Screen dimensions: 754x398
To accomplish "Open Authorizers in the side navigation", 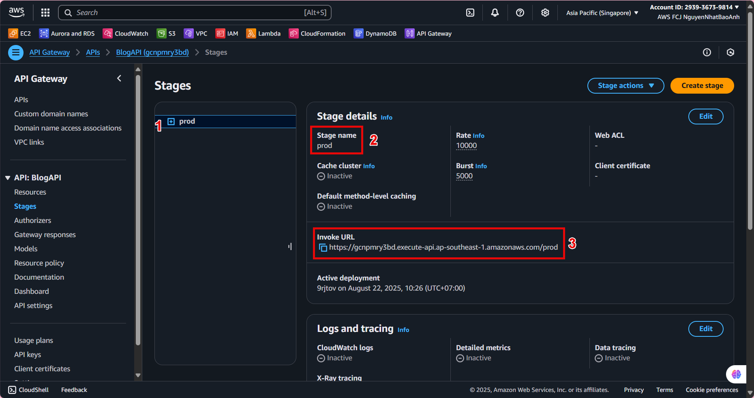I will [x=32, y=220].
